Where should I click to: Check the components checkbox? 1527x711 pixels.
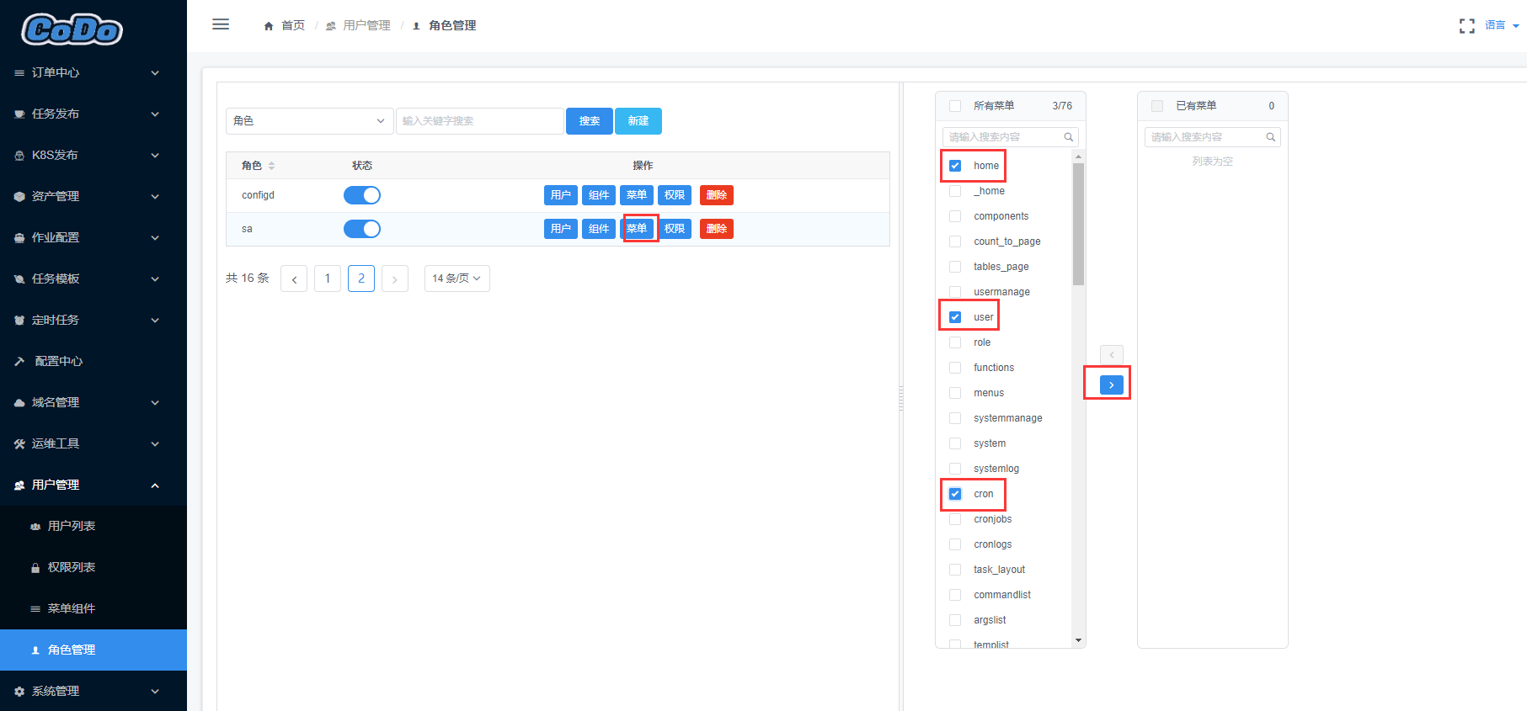[x=955, y=216]
